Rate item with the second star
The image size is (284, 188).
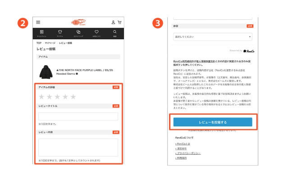[x=50, y=97]
